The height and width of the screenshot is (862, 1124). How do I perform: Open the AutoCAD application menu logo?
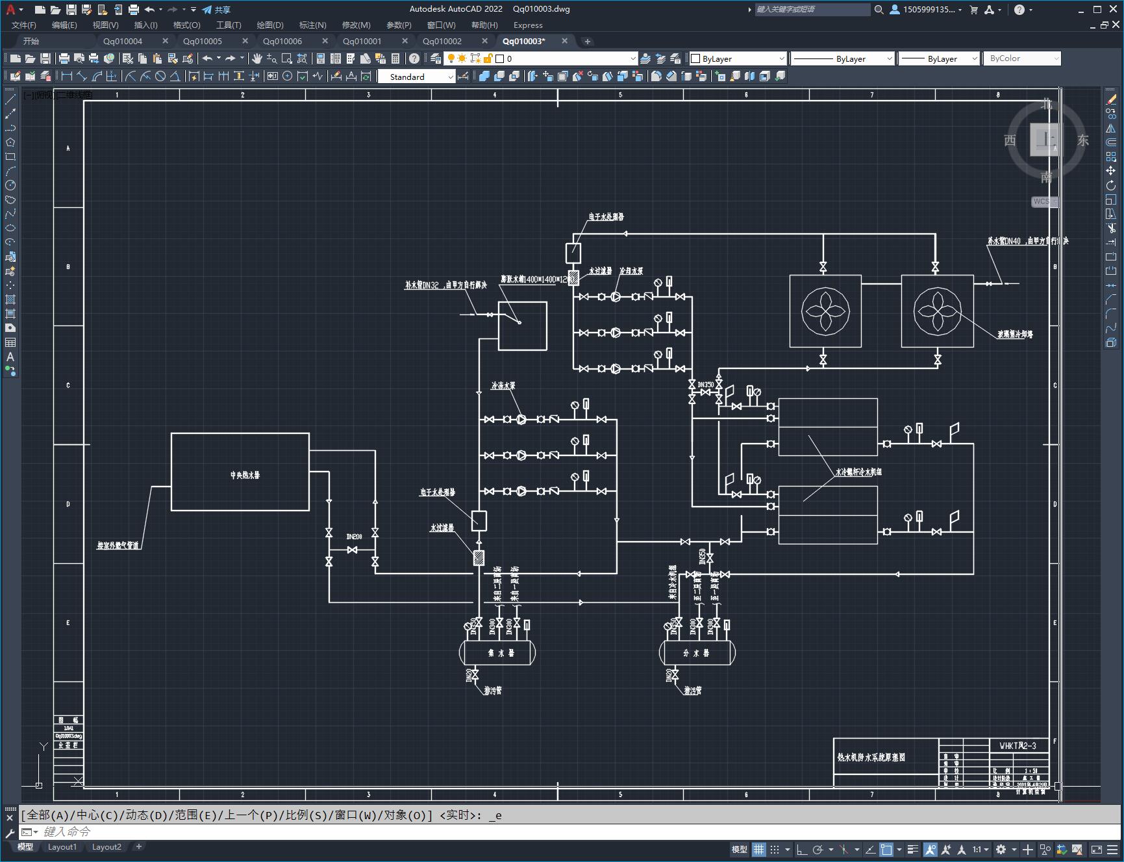coord(10,9)
